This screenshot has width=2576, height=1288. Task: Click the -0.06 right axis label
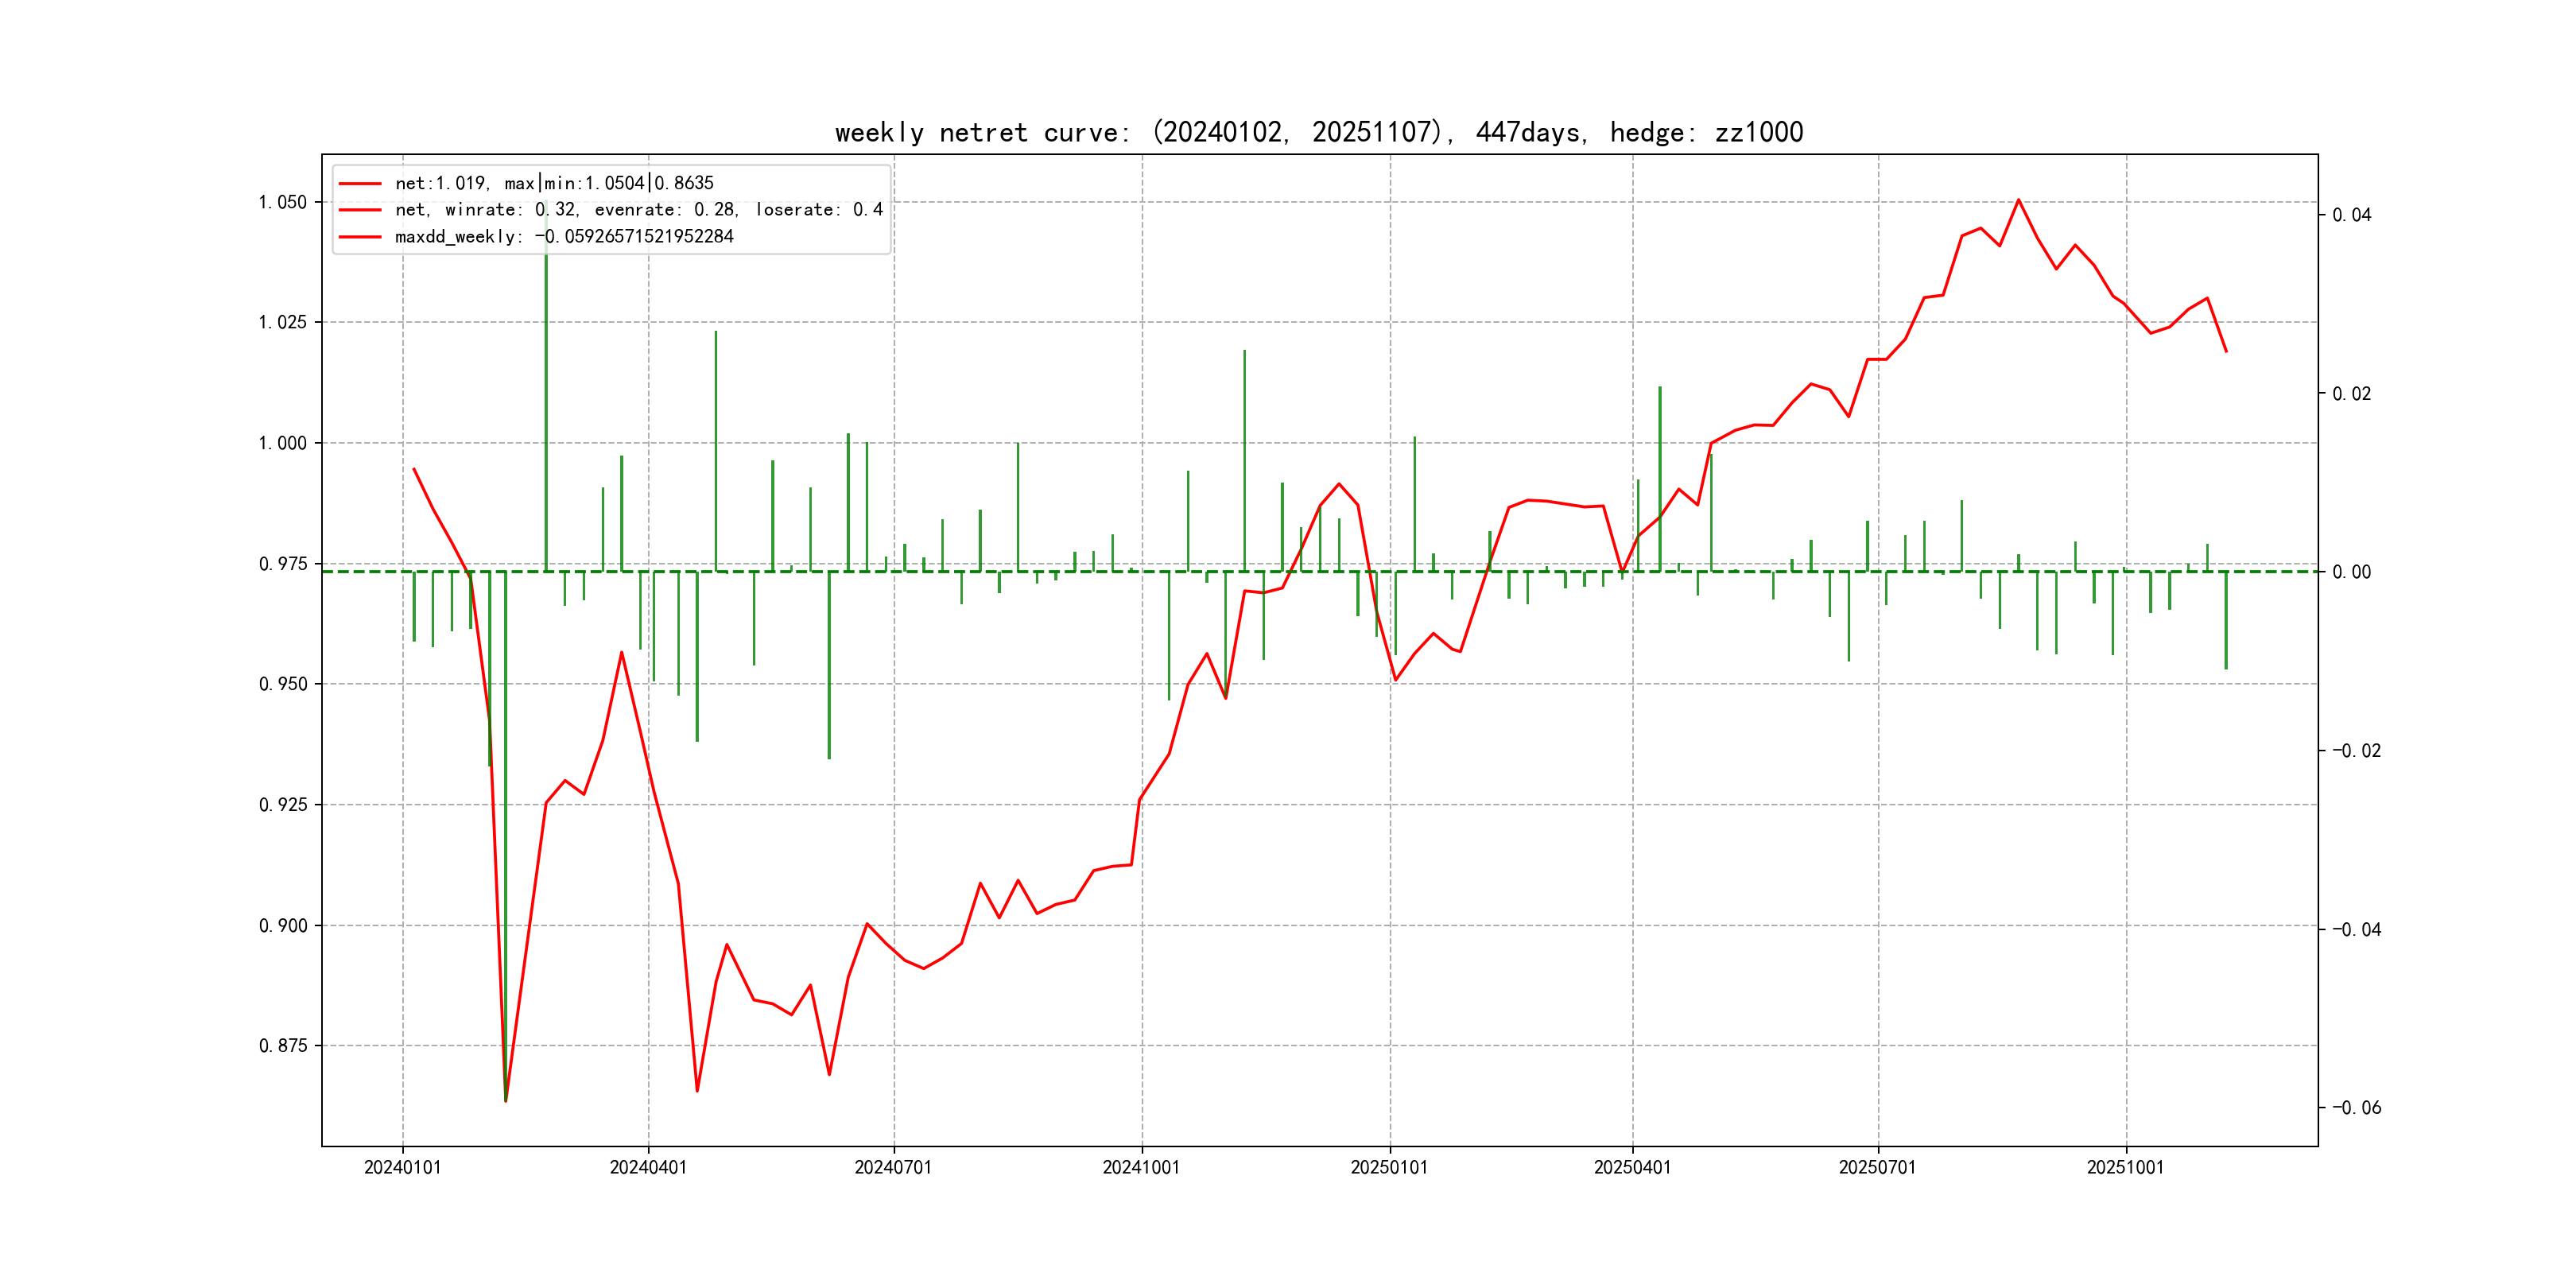point(2356,1107)
